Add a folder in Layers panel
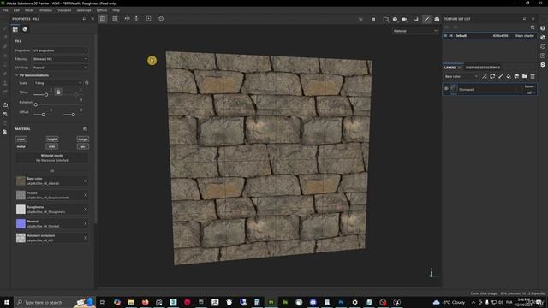Viewport: 548px width, 308px height. point(525,76)
